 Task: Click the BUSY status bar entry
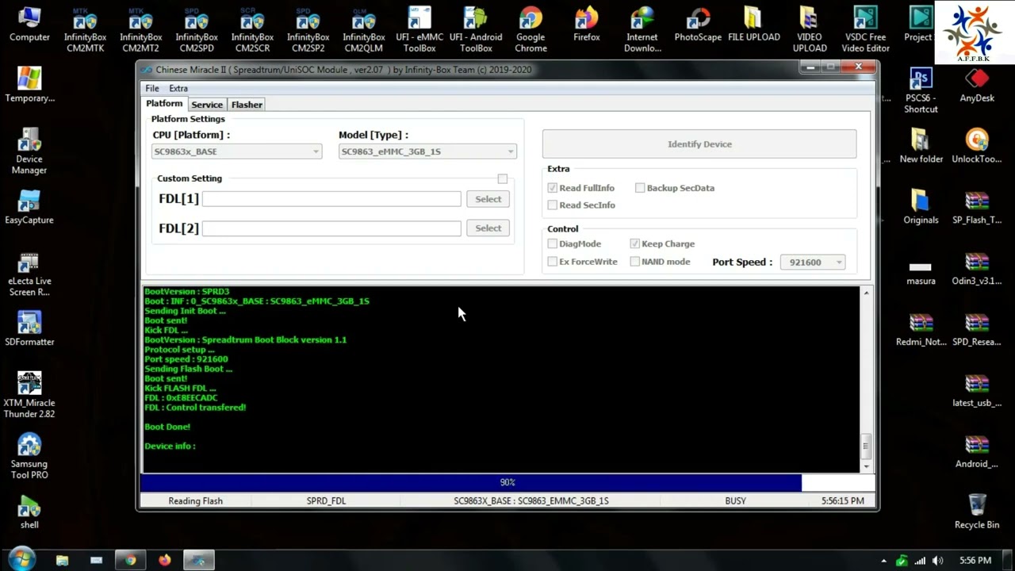click(735, 501)
